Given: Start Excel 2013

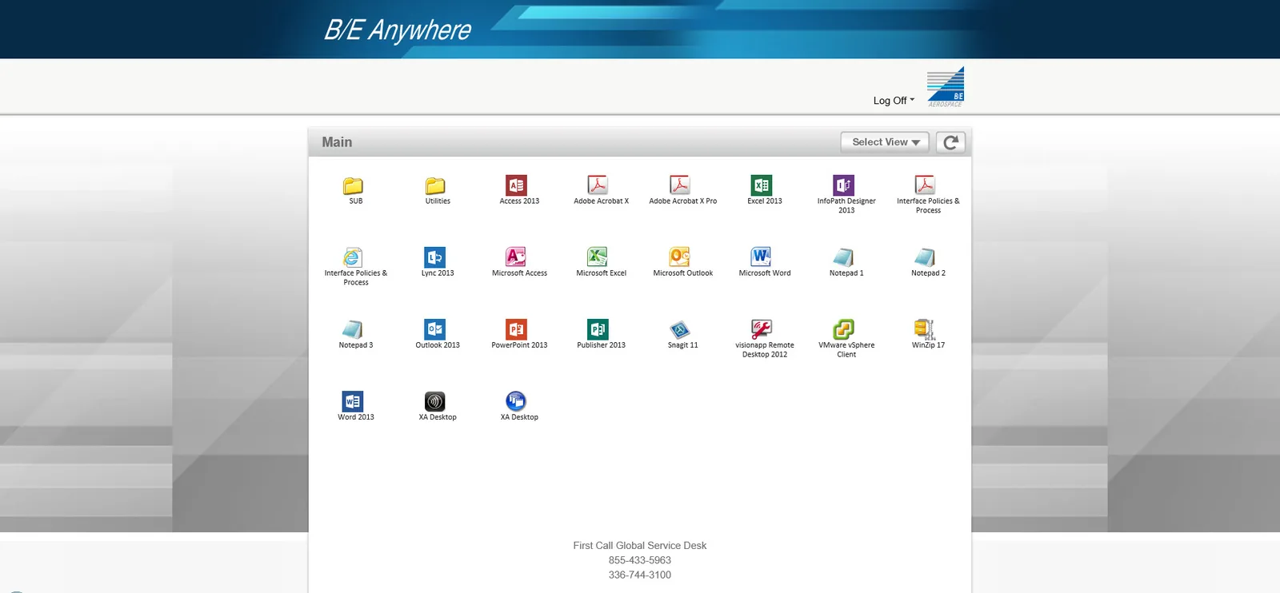Looking at the screenshot, I should click(762, 185).
